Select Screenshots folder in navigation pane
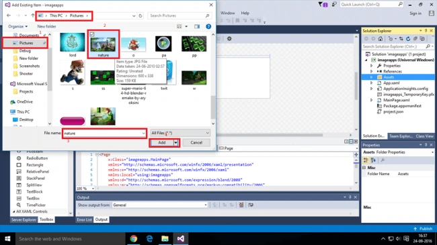437x245 pixels. (x=30, y=66)
